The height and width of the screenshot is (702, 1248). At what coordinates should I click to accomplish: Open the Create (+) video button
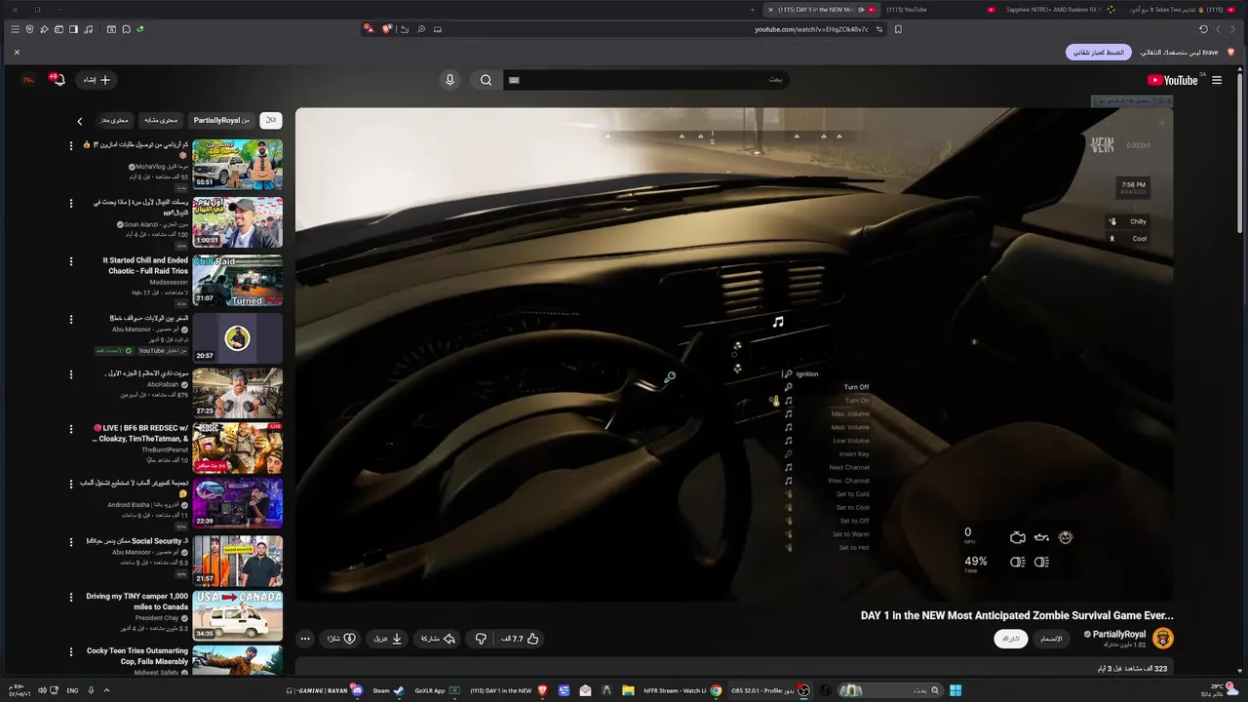pos(97,80)
